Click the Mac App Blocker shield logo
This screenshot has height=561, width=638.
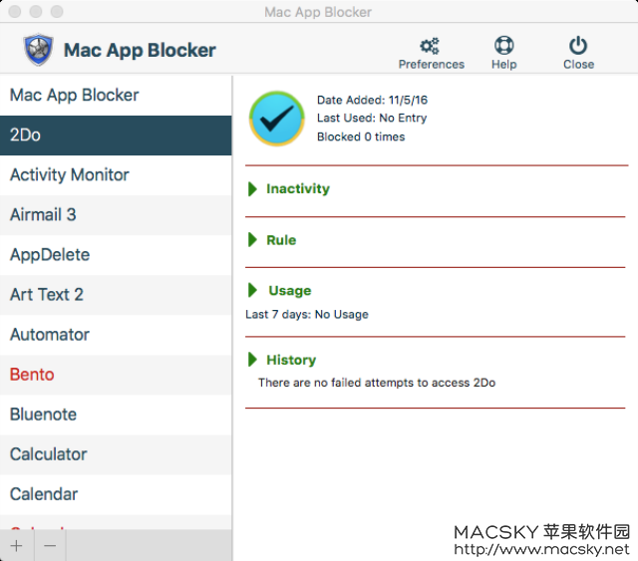pos(38,50)
